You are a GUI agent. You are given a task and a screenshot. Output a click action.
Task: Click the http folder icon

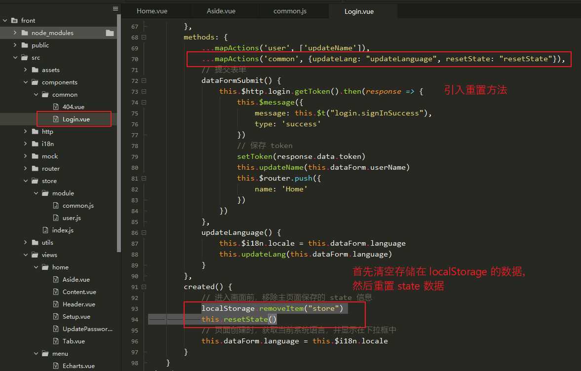35,131
